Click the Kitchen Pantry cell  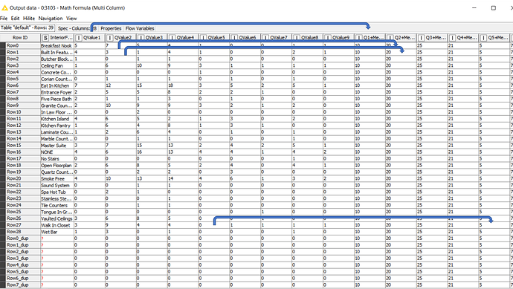coord(57,126)
